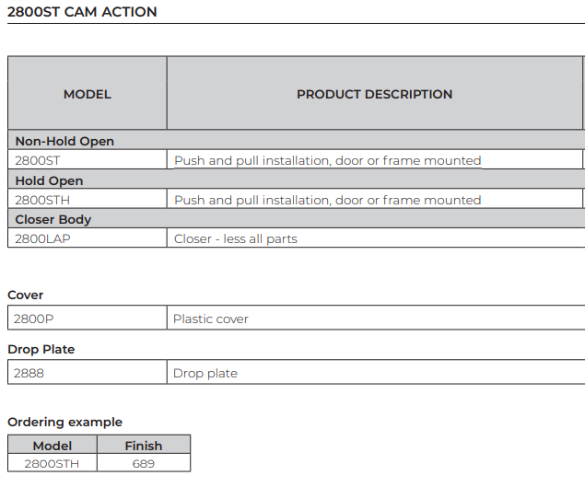Click the underlined description in the 2800ST row
The image size is (585, 487).
[x=327, y=160]
